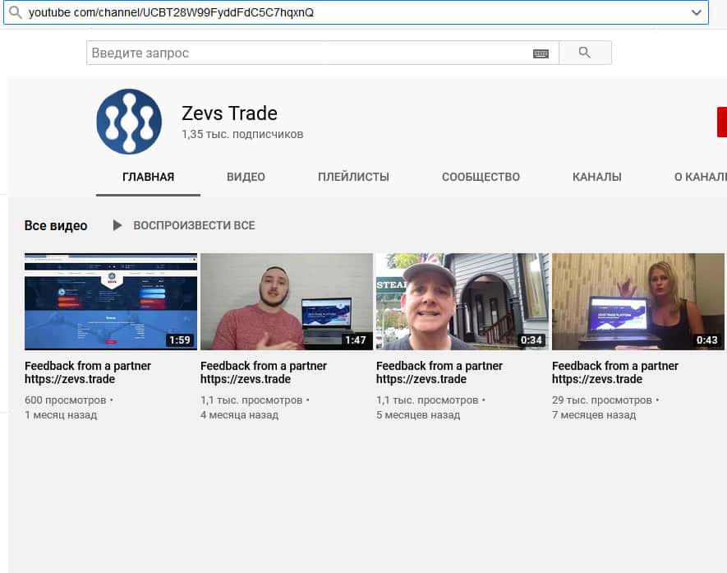
Task: Click the "600 просмотров" view count
Action: pos(66,400)
